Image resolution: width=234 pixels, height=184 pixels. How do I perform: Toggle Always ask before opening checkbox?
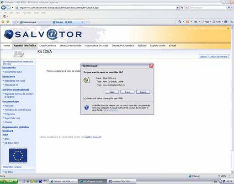coord(85,98)
